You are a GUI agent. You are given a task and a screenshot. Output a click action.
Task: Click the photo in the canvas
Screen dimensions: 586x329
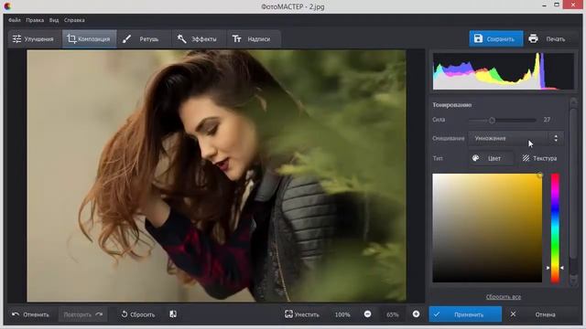click(216, 175)
